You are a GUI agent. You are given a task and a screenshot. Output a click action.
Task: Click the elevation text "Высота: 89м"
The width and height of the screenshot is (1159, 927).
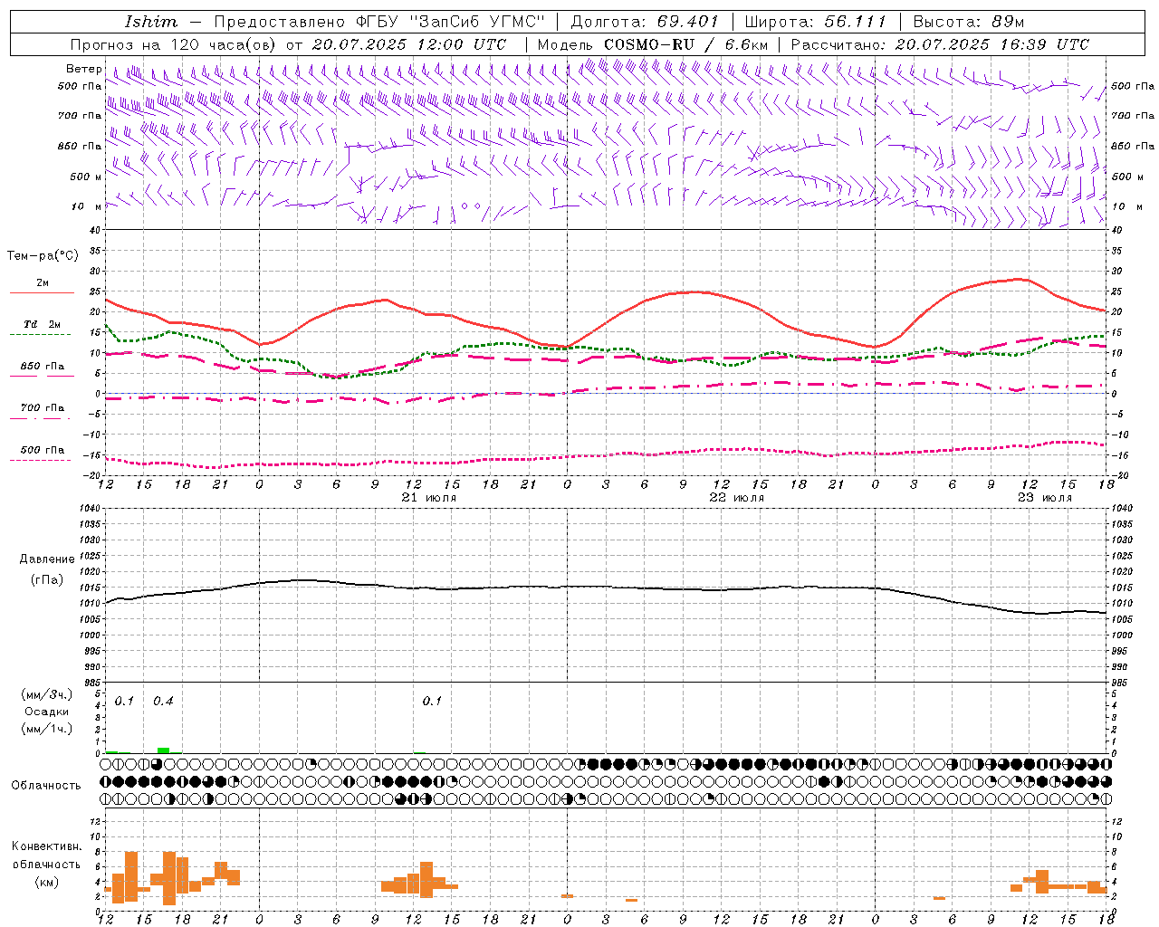(968, 22)
